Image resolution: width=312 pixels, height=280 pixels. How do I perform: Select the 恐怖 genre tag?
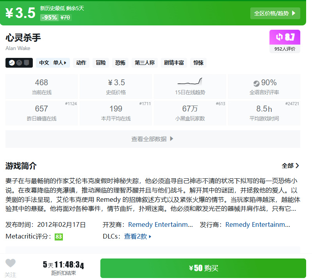tap(120, 63)
